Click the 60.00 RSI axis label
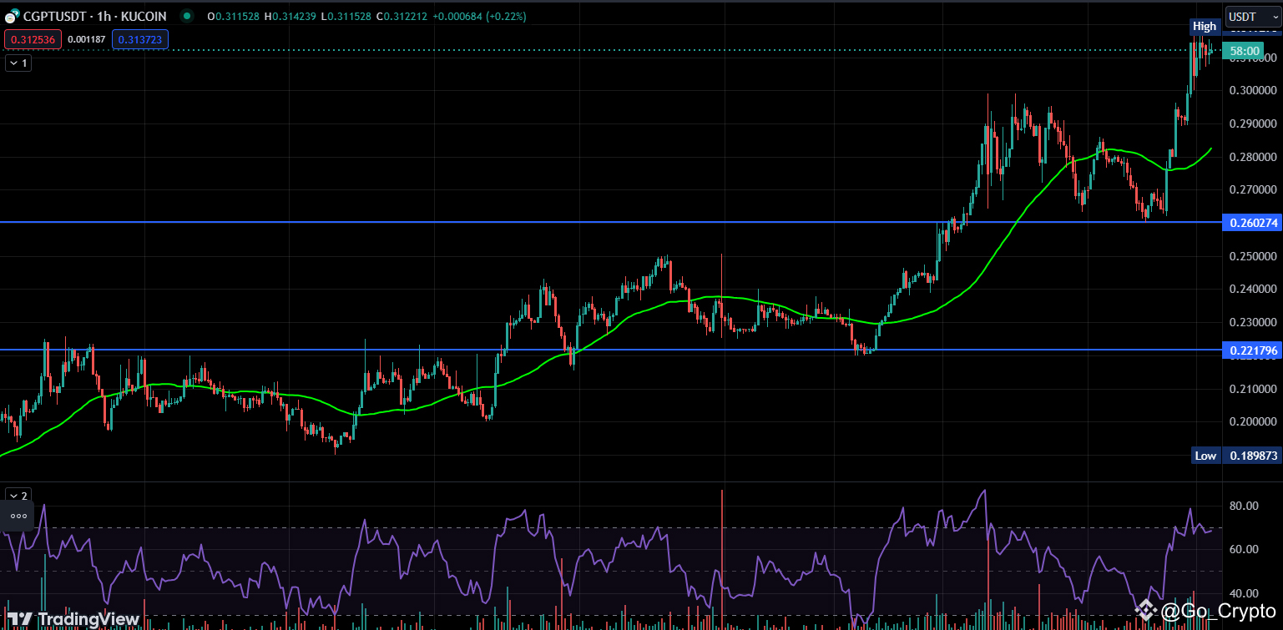The width and height of the screenshot is (1283, 630). click(1244, 549)
